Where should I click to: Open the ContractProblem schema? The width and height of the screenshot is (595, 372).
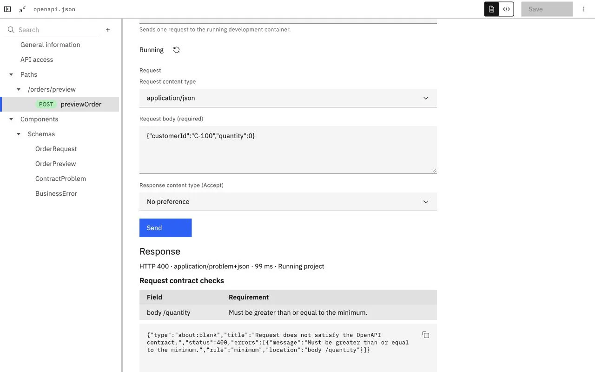(60, 179)
